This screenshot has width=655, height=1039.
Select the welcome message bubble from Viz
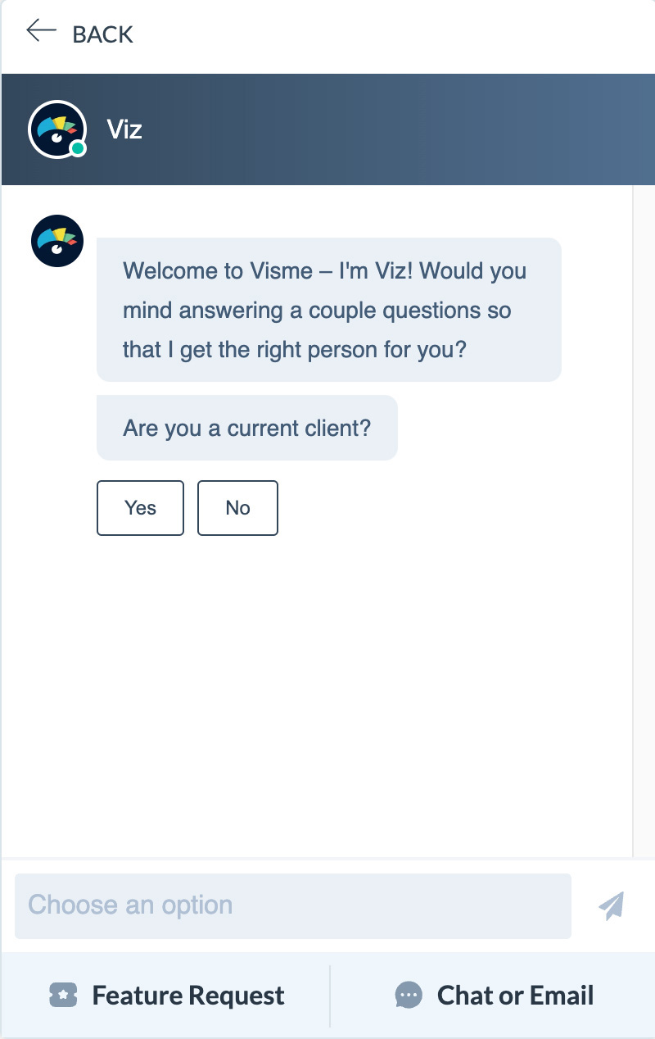(329, 310)
